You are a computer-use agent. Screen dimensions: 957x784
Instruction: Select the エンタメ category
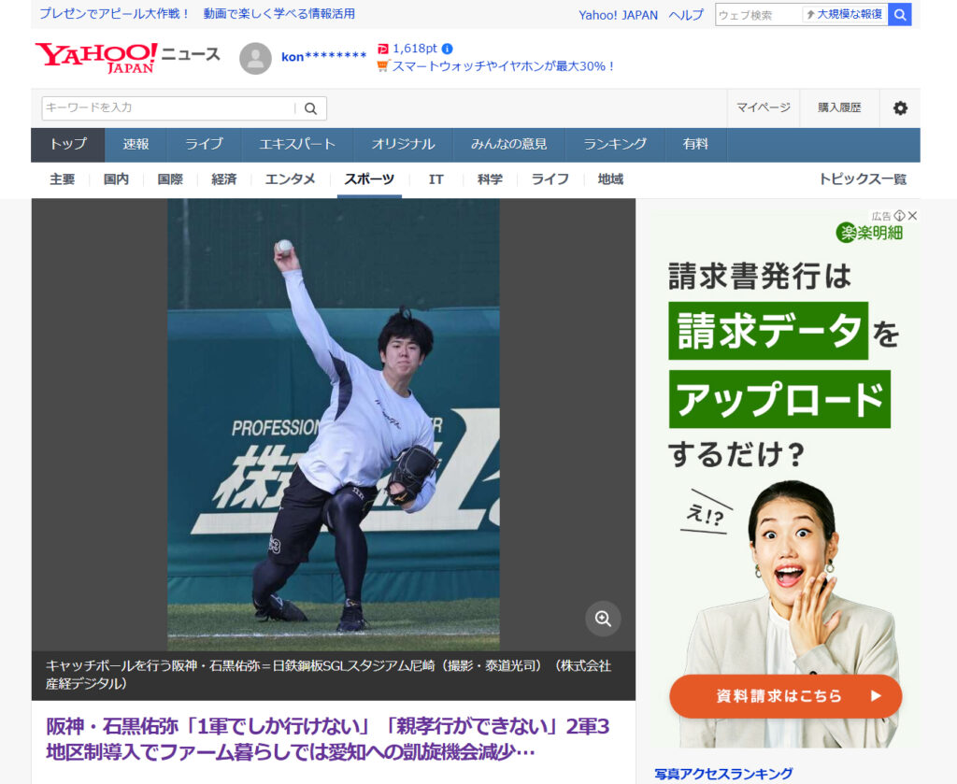click(x=290, y=179)
